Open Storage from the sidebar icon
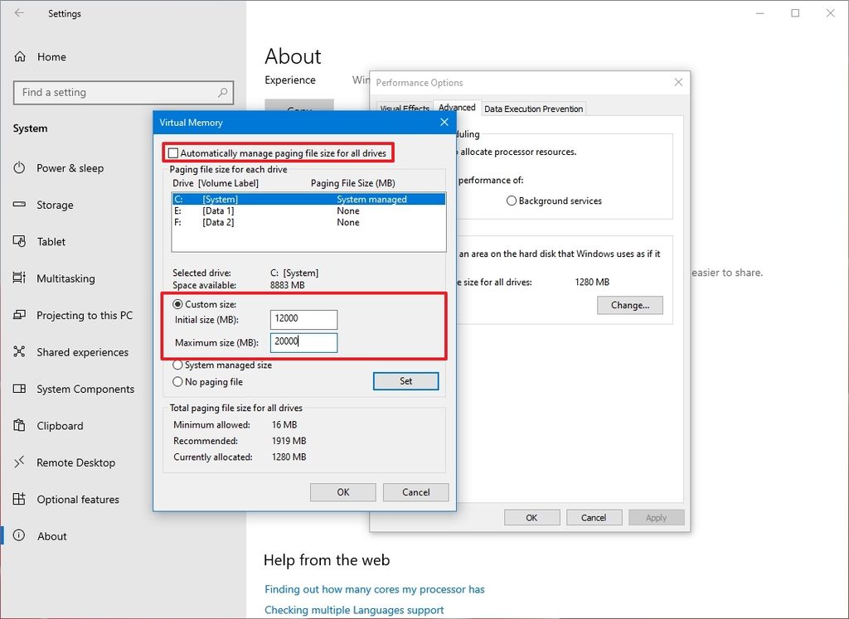 coord(20,205)
